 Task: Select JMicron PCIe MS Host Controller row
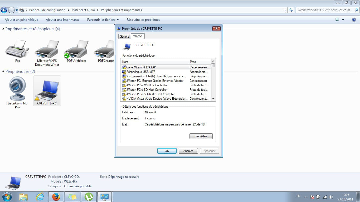[x=166, y=85]
